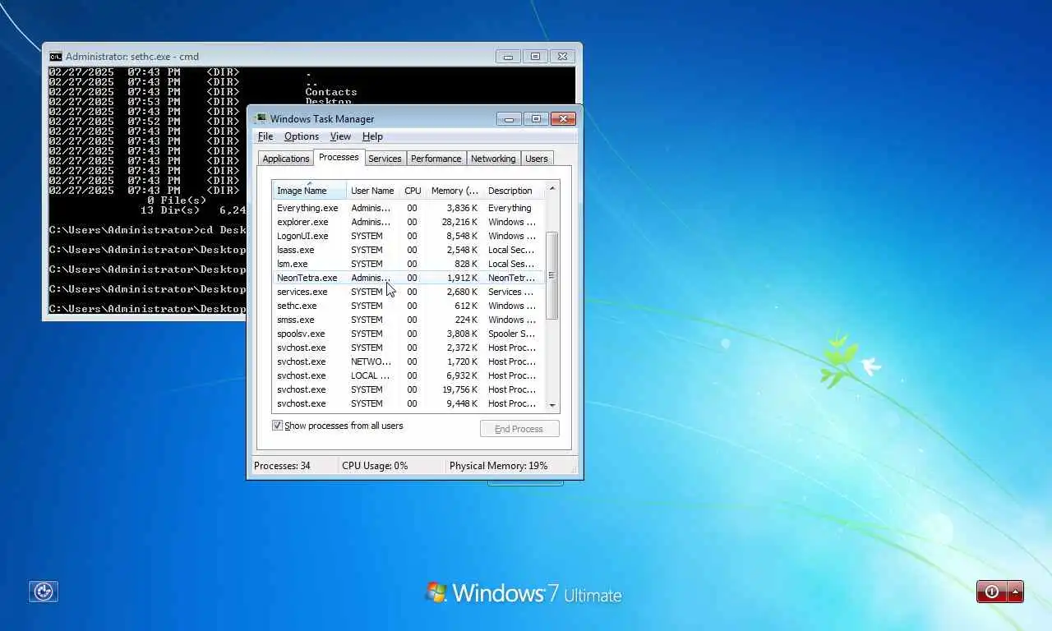Click the process list scrollbar thumb
This screenshot has height=631, width=1052.
(552, 275)
